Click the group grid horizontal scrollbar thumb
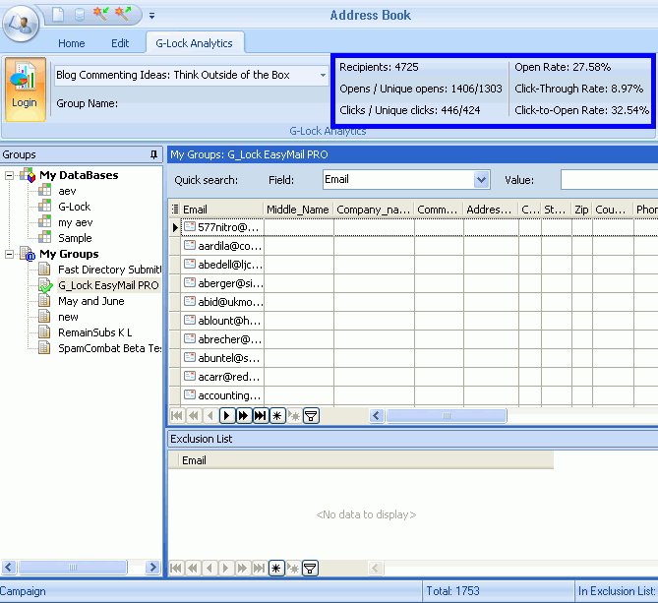The image size is (658, 603). tap(447, 416)
